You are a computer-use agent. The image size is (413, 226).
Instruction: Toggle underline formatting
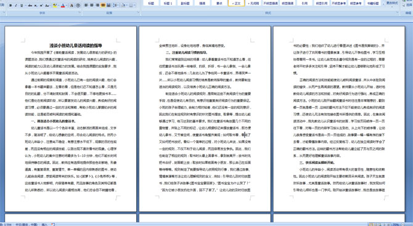(22, 6)
